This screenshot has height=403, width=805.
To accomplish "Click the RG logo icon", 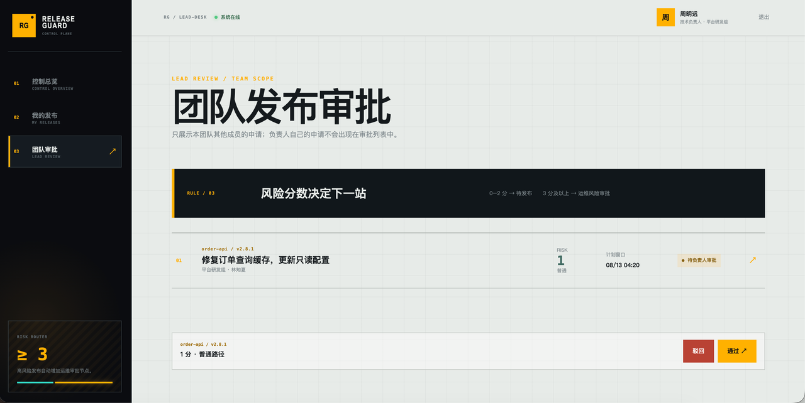I will (x=24, y=26).
